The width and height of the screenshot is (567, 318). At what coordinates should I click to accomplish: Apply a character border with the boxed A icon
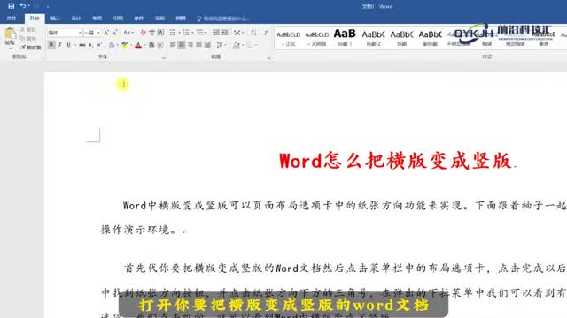[x=160, y=33]
